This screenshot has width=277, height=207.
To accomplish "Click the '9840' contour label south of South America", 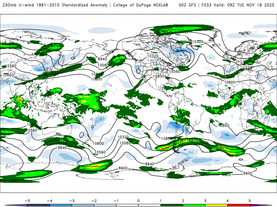I will click(150, 164).
